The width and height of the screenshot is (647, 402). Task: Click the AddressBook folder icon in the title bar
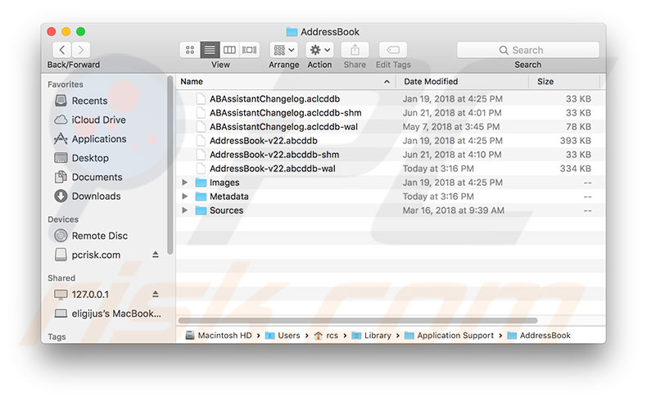[x=292, y=32]
